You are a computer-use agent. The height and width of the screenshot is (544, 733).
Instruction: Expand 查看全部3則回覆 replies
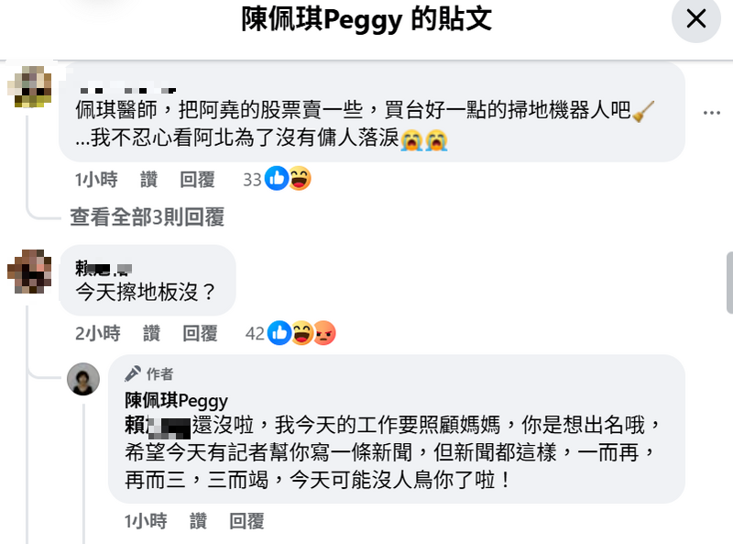tap(147, 216)
